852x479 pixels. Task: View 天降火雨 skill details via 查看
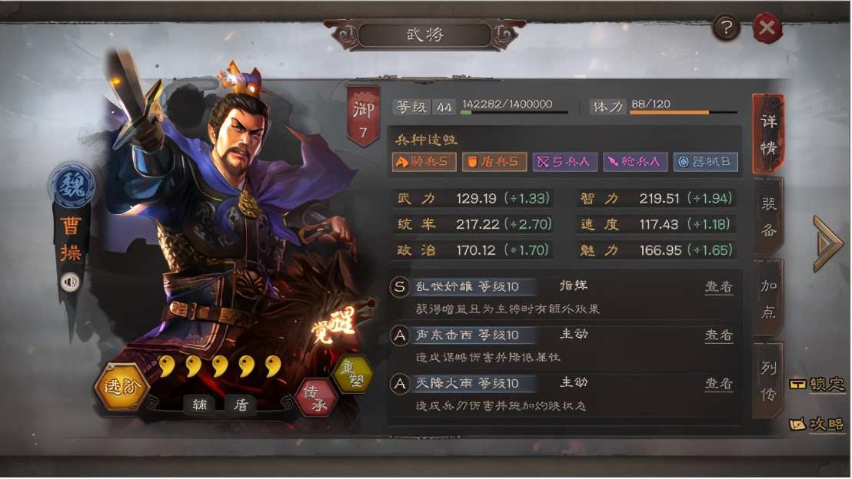point(719,384)
